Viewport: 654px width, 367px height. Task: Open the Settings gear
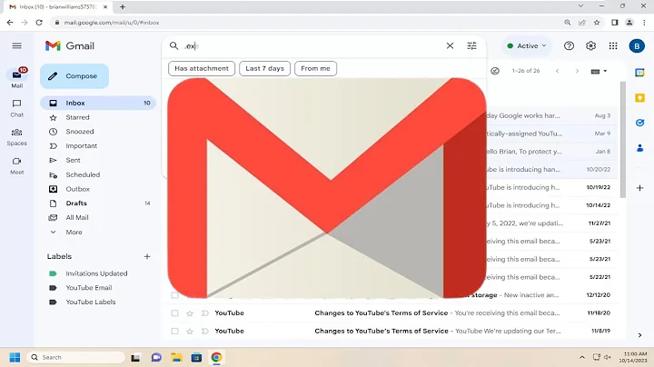(x=590, y=45)
